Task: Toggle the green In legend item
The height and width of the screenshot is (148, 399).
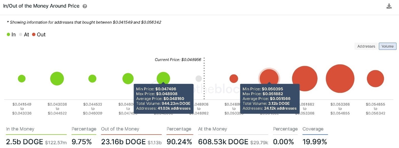Action: point(11,35)
